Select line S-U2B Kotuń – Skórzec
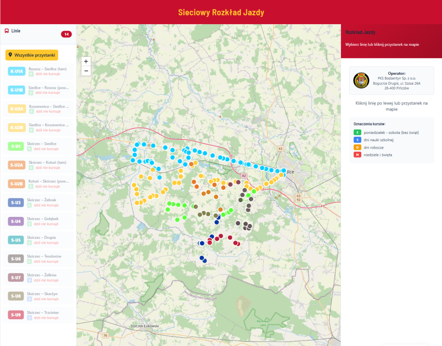 pyautogui.click(x=38, y=184)
